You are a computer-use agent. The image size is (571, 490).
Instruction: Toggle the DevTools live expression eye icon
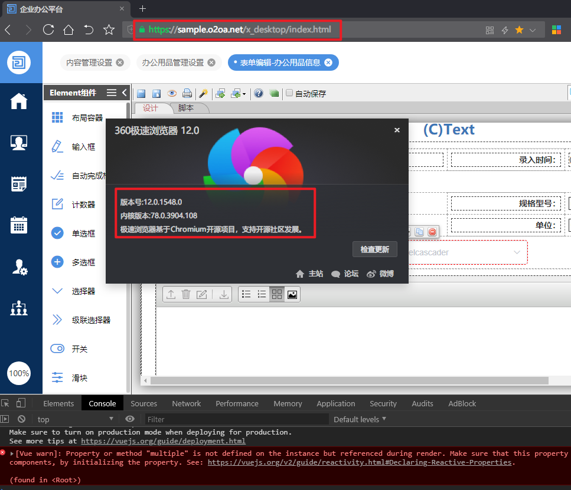click(130, 419)
